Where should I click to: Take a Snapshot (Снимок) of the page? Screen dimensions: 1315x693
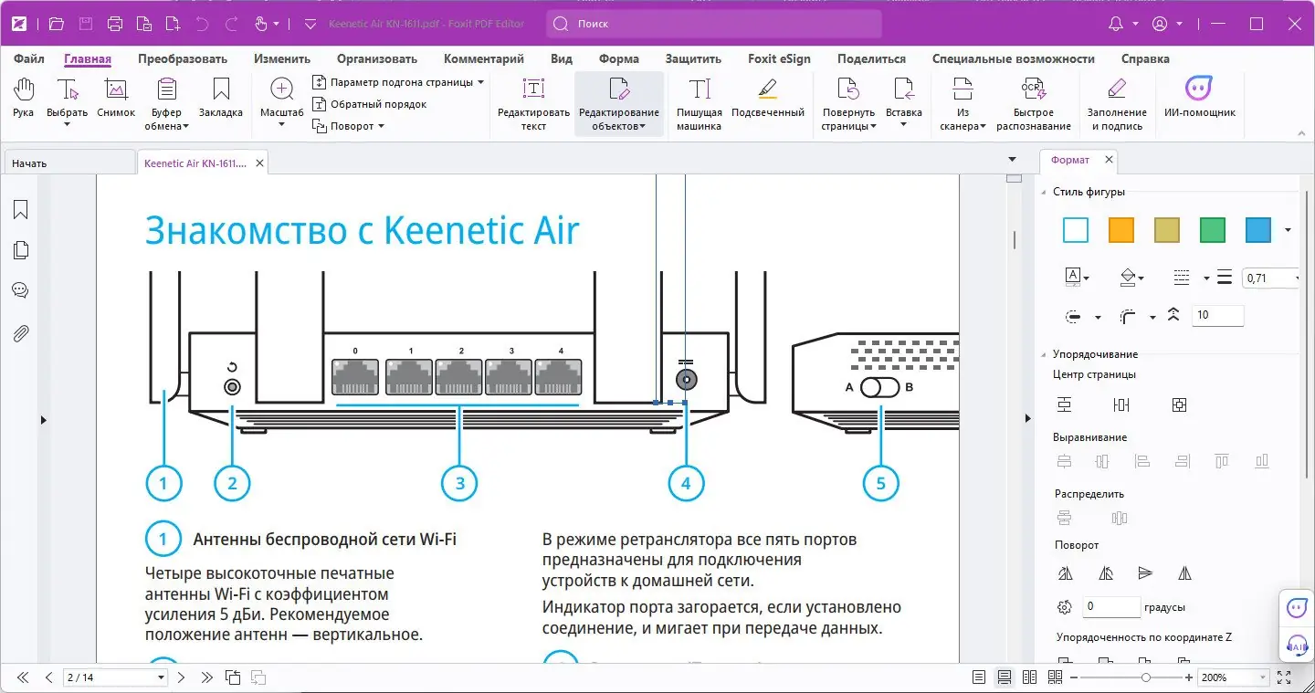[x=115, y=99]
